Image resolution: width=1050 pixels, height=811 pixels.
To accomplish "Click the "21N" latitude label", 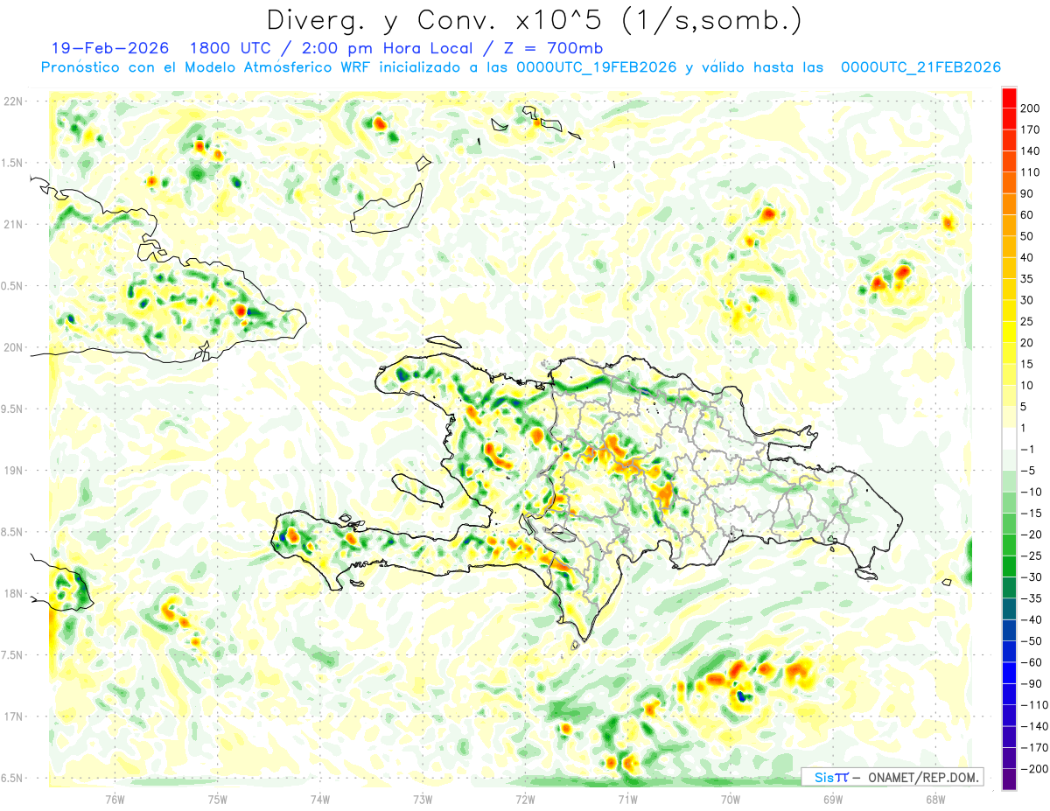I will coord(13,225).
